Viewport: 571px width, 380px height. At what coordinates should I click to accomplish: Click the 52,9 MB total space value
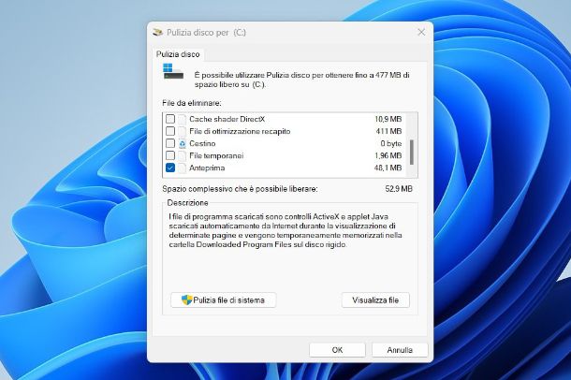(x=399, y=189)
